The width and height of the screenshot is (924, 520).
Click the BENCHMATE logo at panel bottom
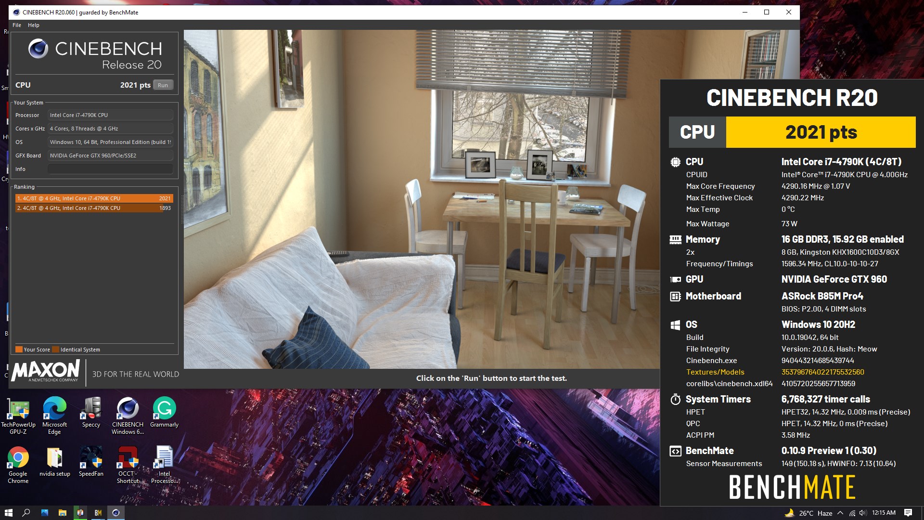(x=792, y=487)
